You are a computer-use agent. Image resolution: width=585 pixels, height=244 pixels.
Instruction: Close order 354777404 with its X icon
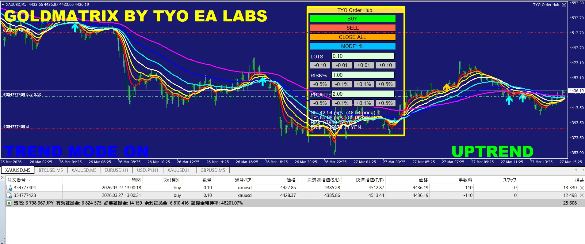582,188
